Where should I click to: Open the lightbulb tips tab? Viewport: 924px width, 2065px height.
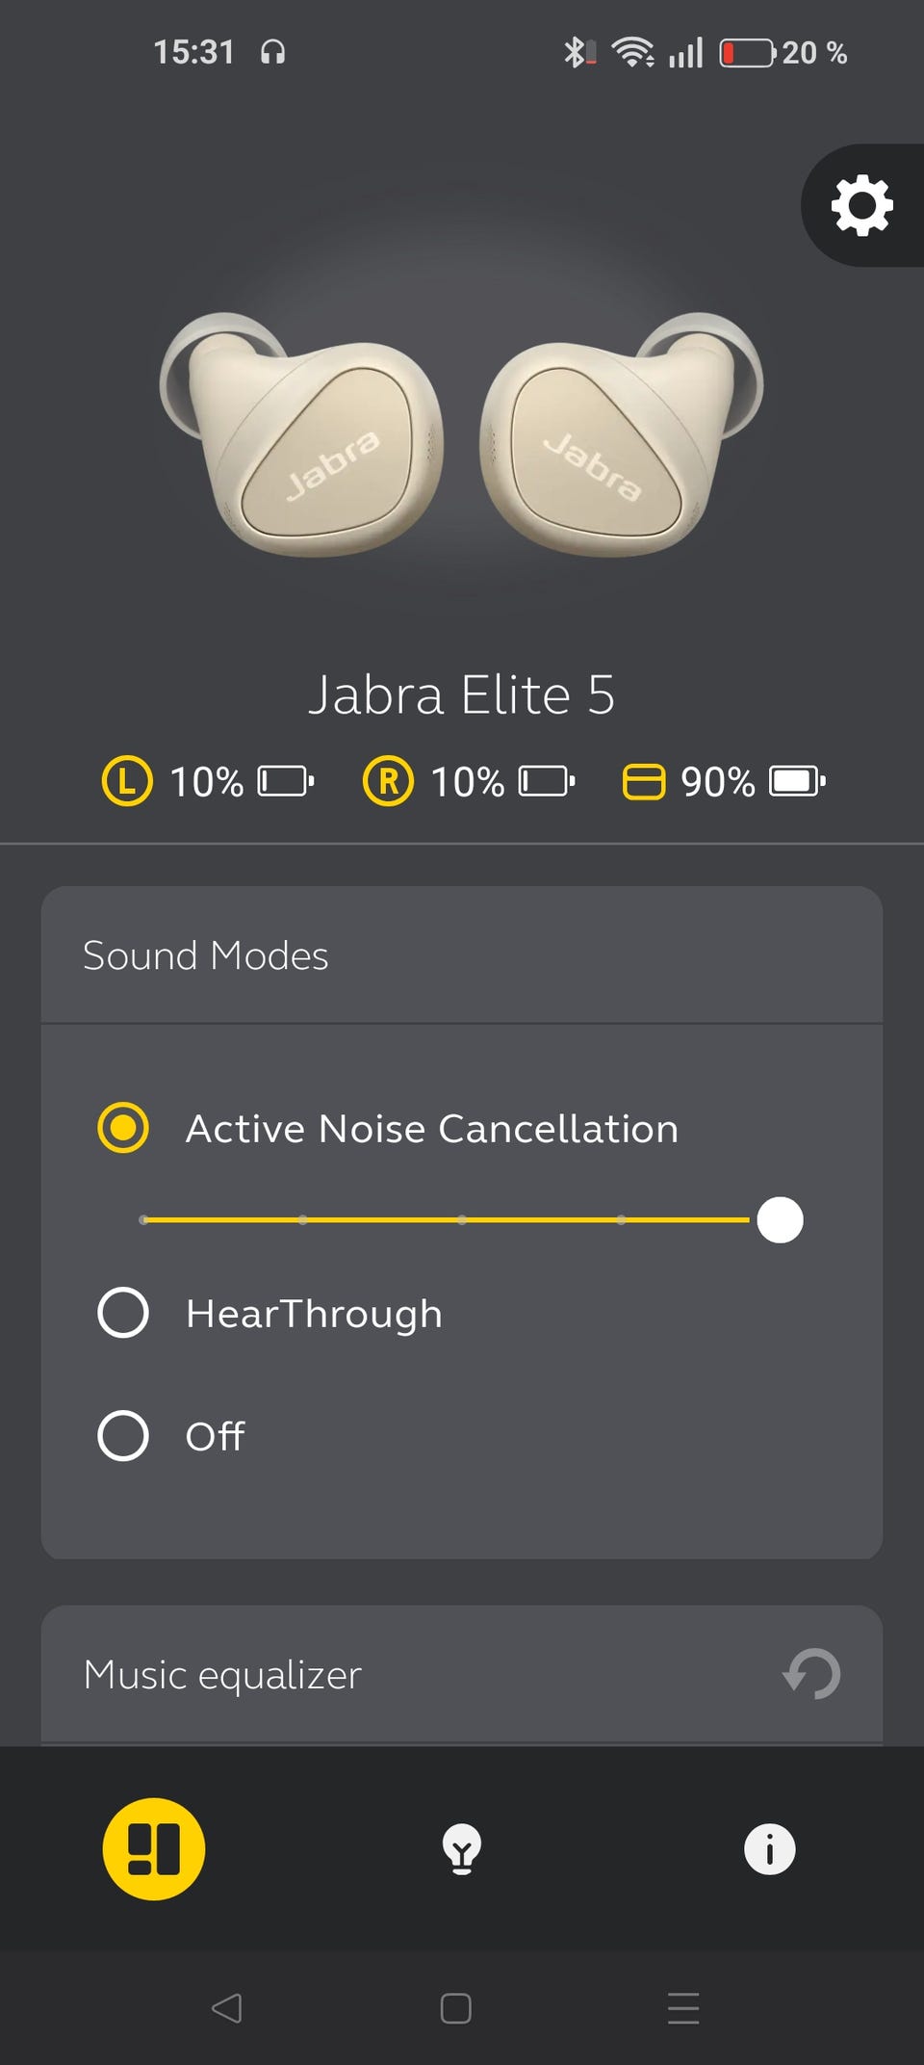click(x=462, y=1849)
